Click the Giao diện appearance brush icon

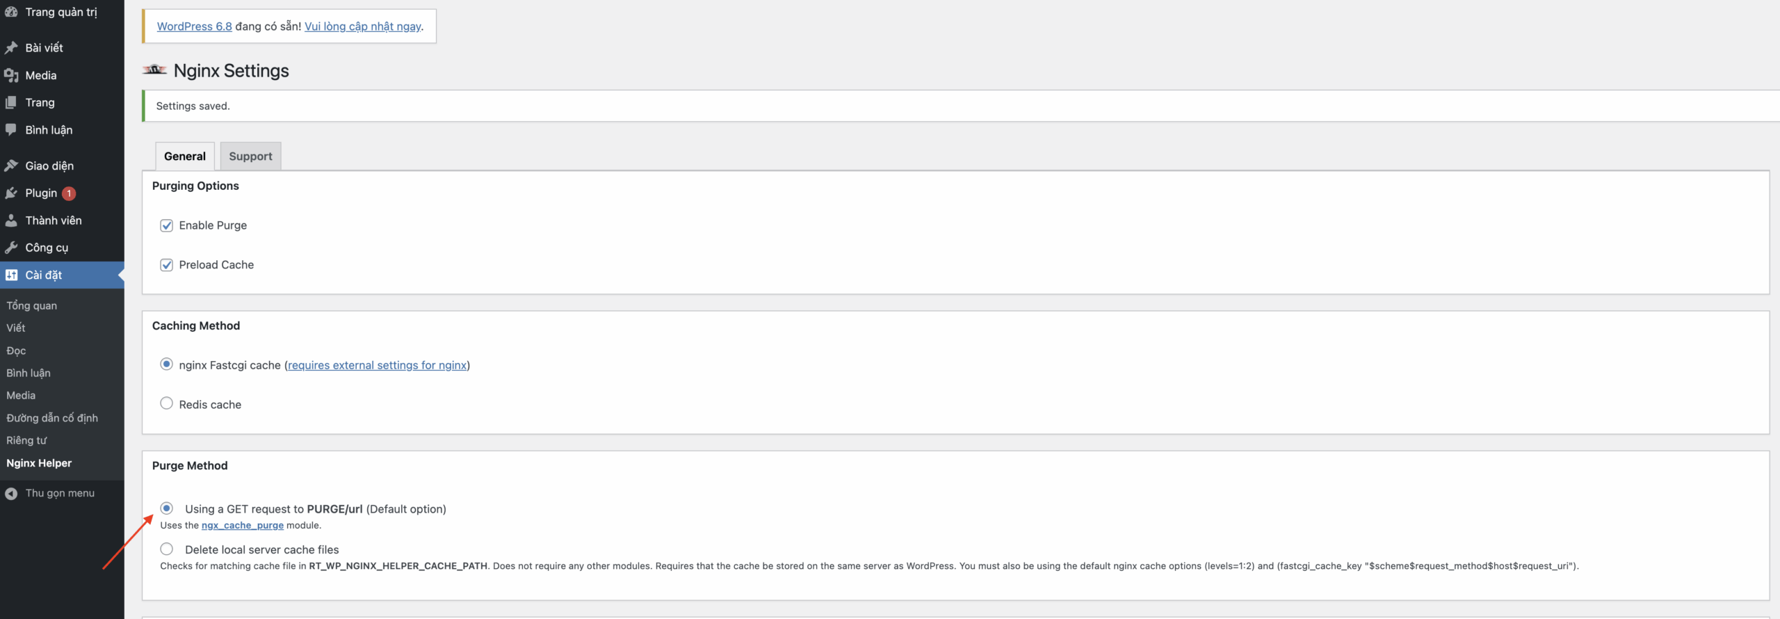pos(11,166)
